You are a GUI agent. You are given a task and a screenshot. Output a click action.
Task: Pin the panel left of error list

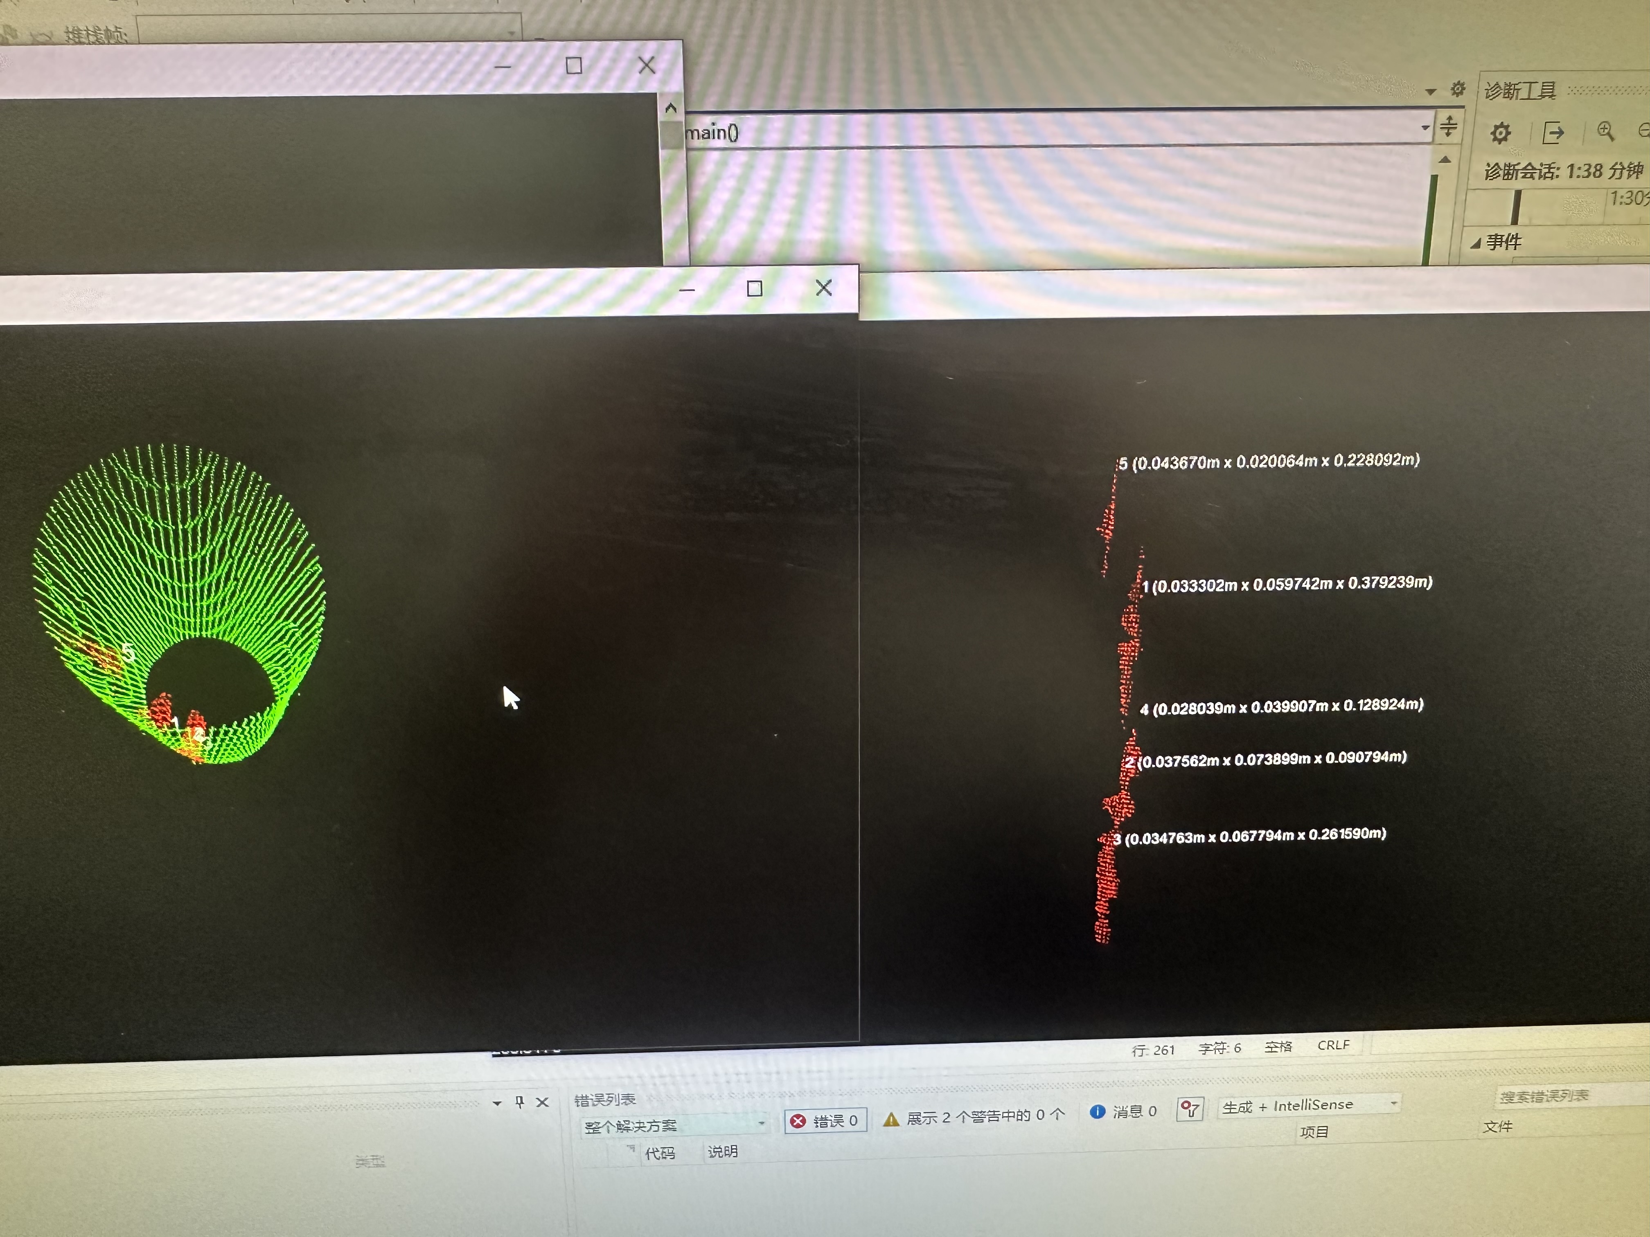[x=520, y=1101]
